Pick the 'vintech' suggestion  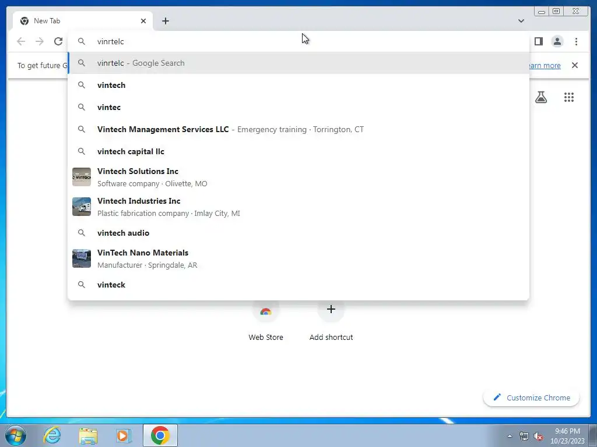click(298, 85)
